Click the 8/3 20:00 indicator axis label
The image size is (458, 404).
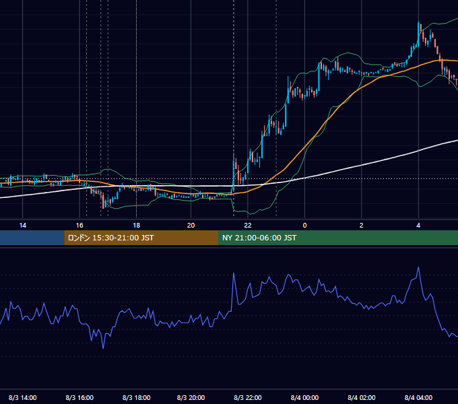click(191, 397)
